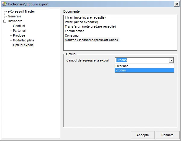Viewport: 181px width, 141px height.
Task: Select Consumuri document
Action: click(73, 35)
